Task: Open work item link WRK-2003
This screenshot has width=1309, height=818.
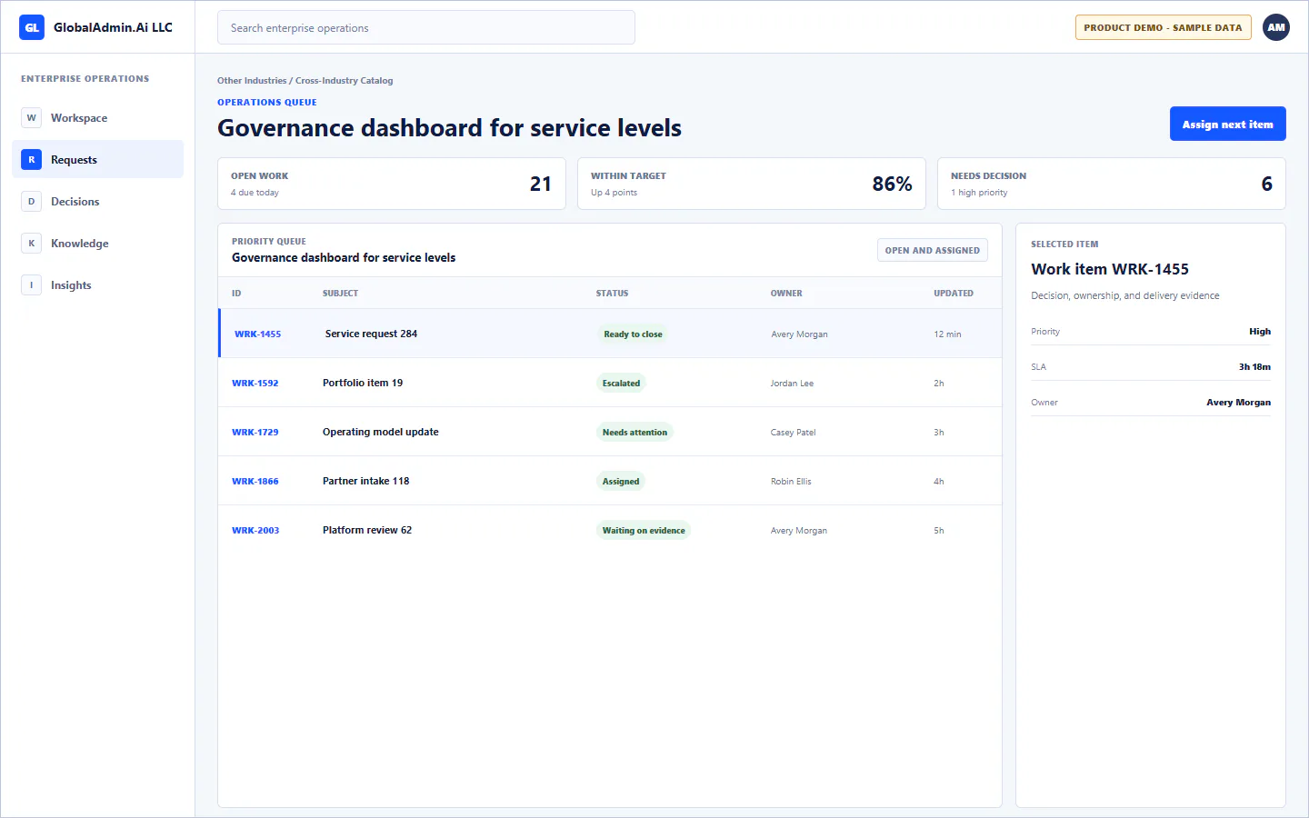Action: 255,531
